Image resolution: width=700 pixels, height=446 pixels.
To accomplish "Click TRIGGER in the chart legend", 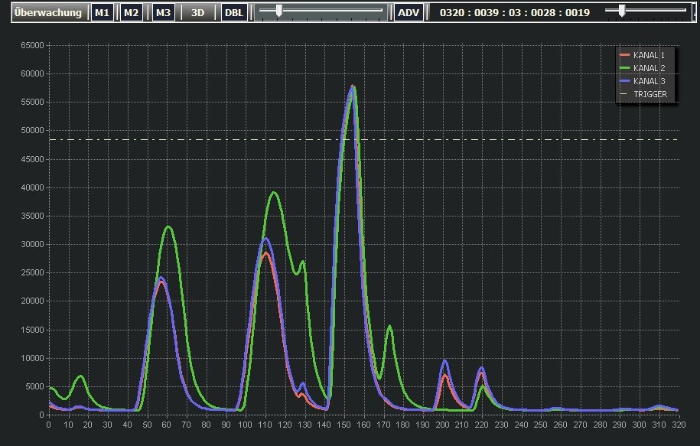I will point(650,94).
